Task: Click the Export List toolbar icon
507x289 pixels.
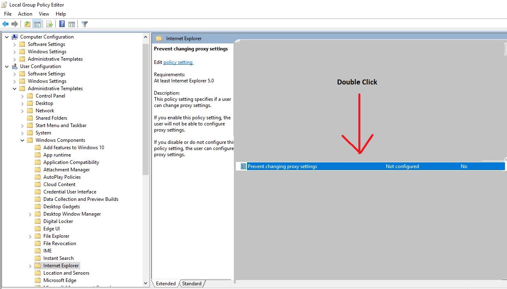Action: [49, 24]
